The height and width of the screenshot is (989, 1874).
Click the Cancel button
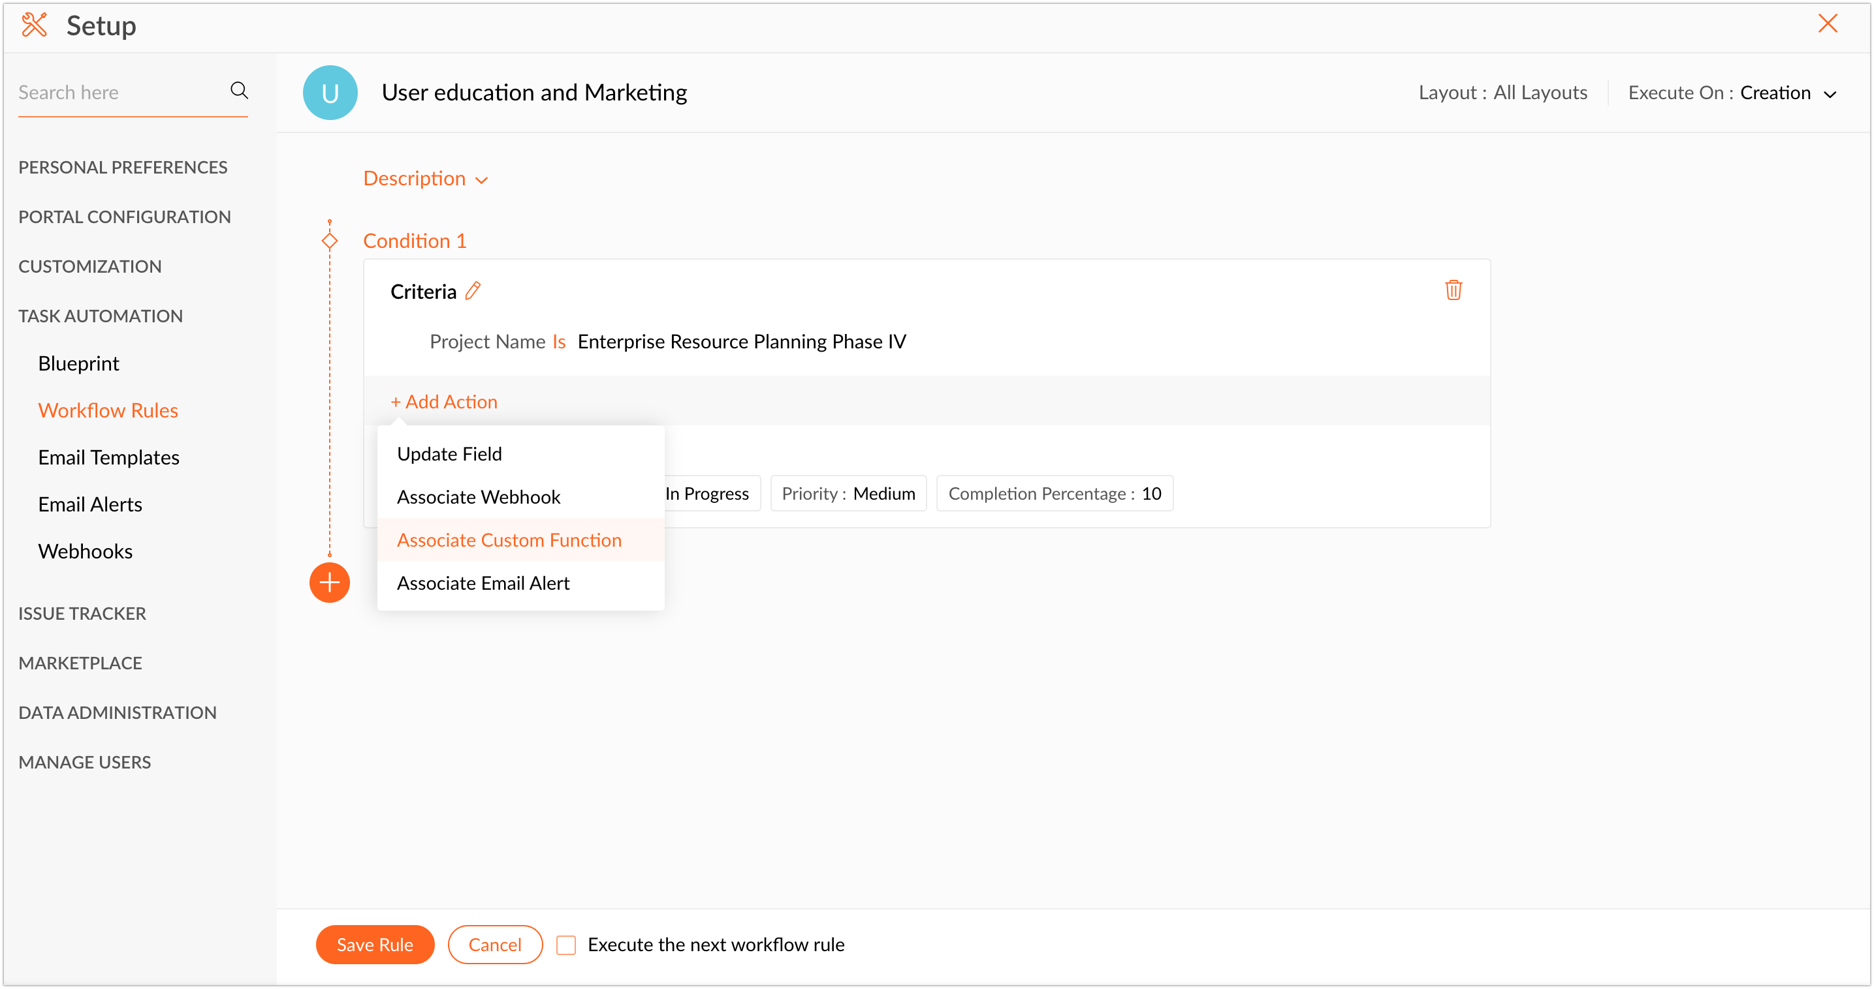495,945
